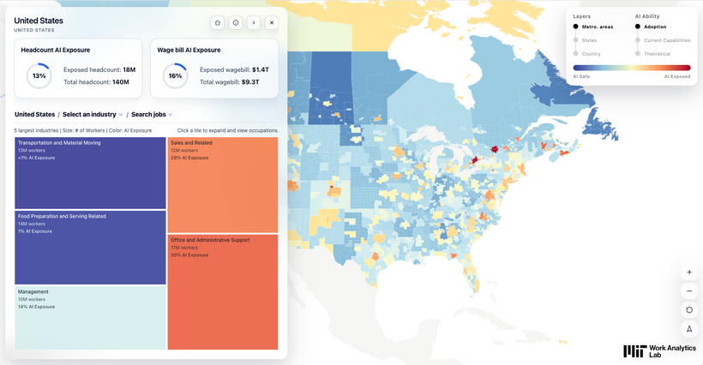Zoom out with the minus button
The width and height of the screenshot is (703, 365).
tap(689, 291)
